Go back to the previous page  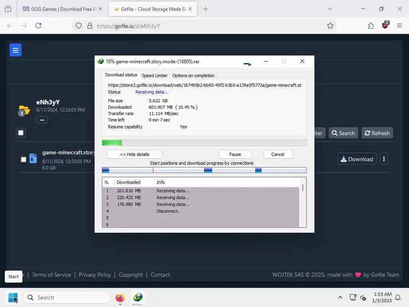(10, 26)
